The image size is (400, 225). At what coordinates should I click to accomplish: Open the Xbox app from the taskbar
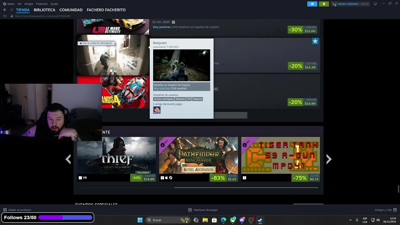pos(233,220)
